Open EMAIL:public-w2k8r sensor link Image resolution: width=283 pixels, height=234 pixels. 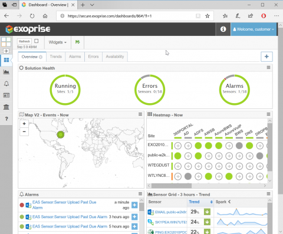[x=171, y=212]
